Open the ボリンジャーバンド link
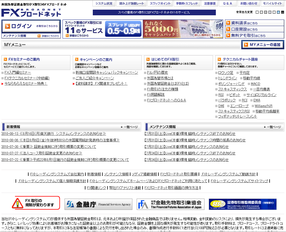286x232 pixels. [231, 84]
